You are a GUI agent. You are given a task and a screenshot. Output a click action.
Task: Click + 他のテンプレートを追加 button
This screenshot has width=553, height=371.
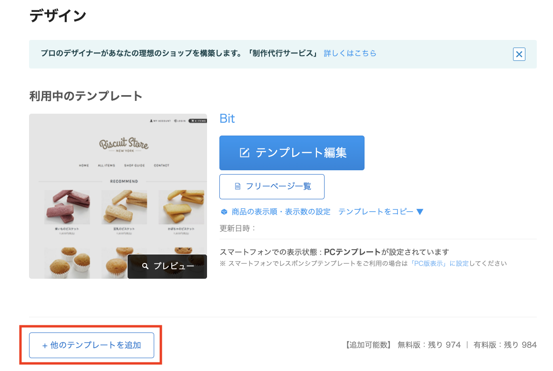(92, 345)
